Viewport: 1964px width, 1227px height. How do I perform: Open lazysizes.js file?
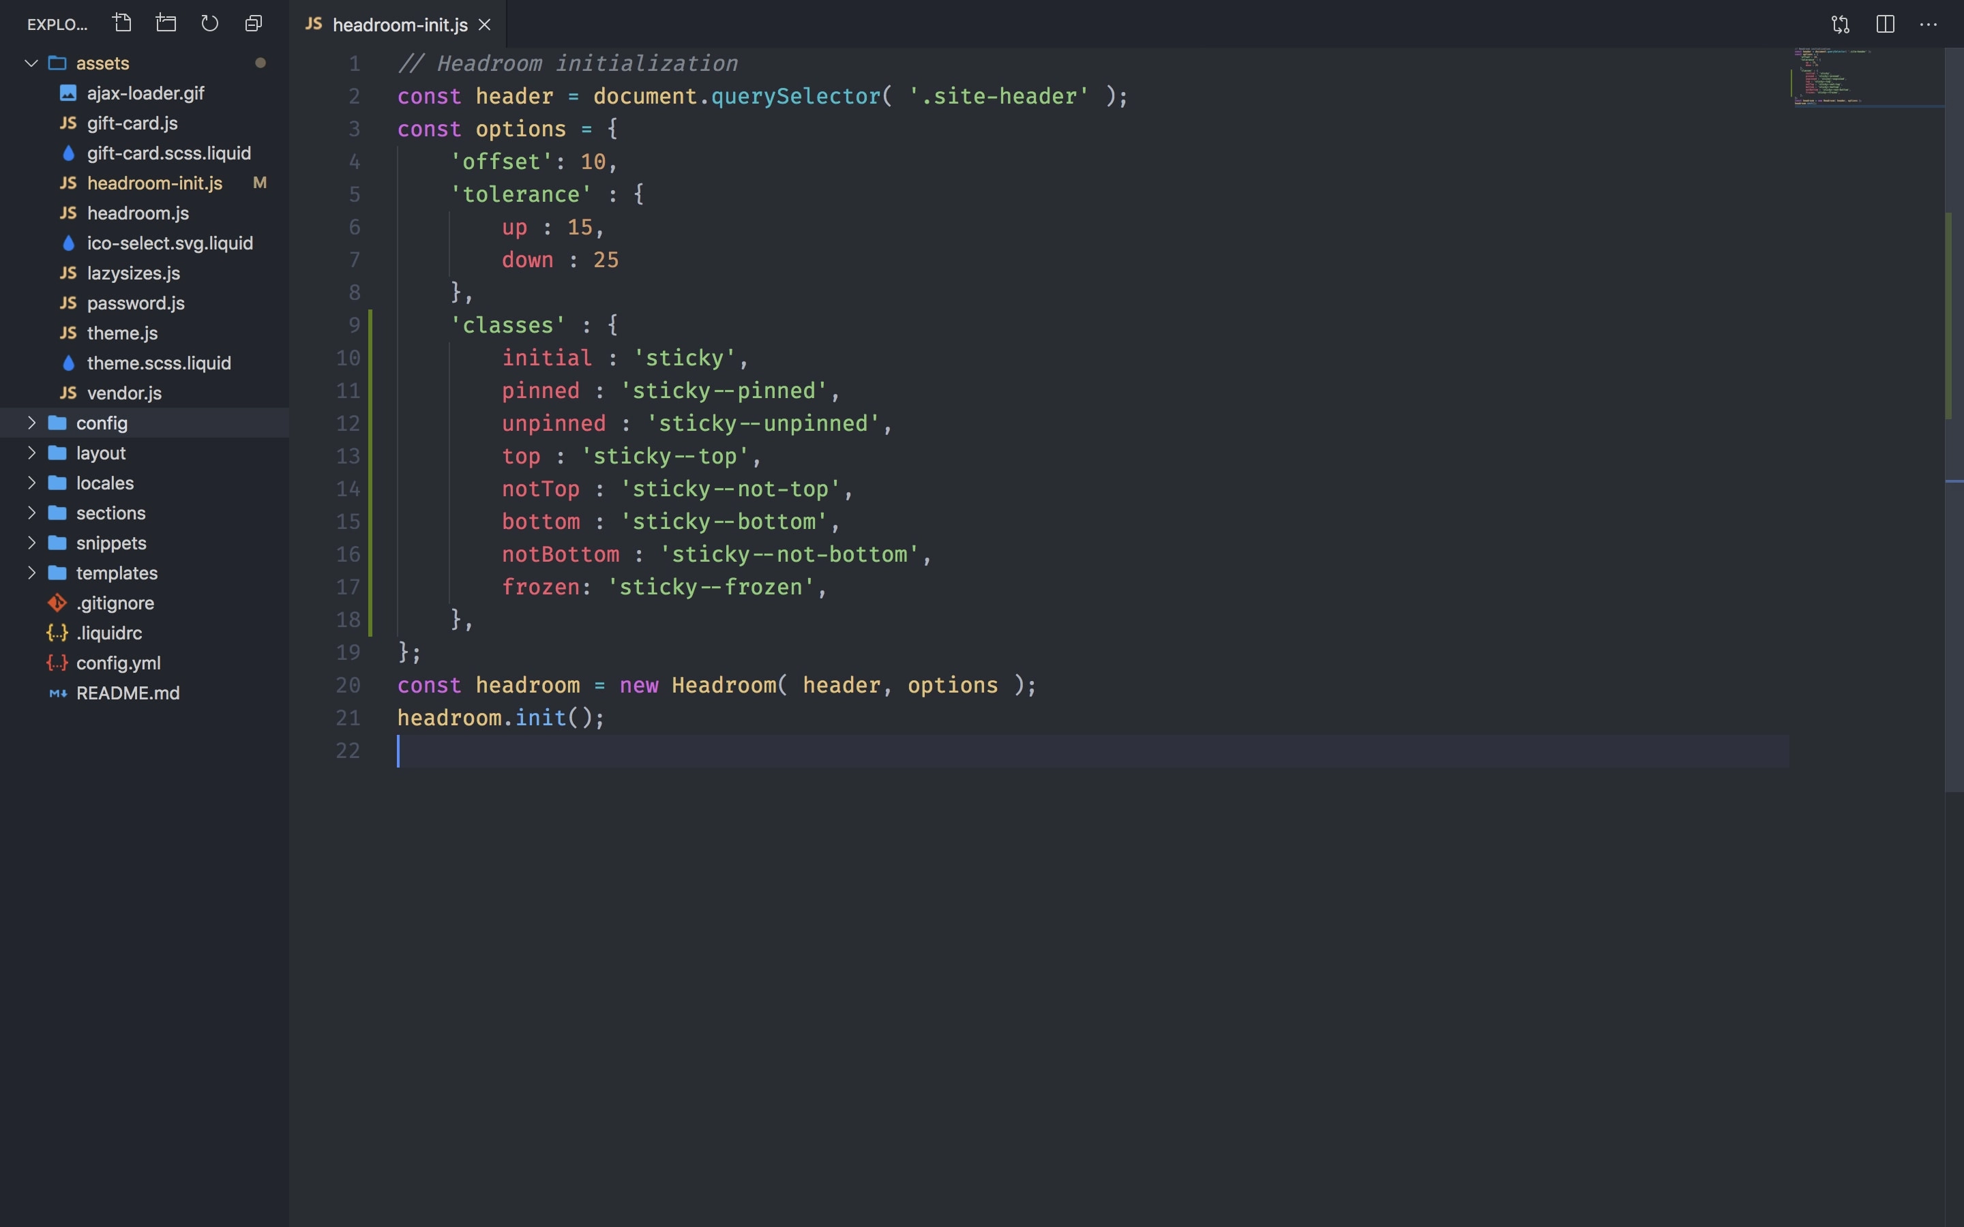pos(145,273)
